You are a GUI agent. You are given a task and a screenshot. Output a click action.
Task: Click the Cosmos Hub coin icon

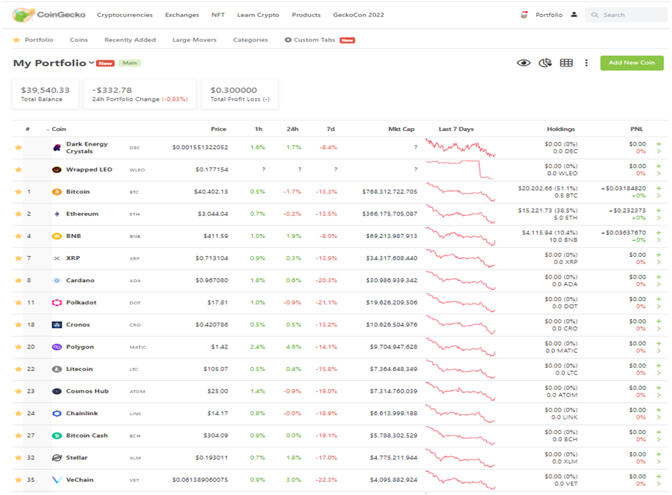[57, 391]
